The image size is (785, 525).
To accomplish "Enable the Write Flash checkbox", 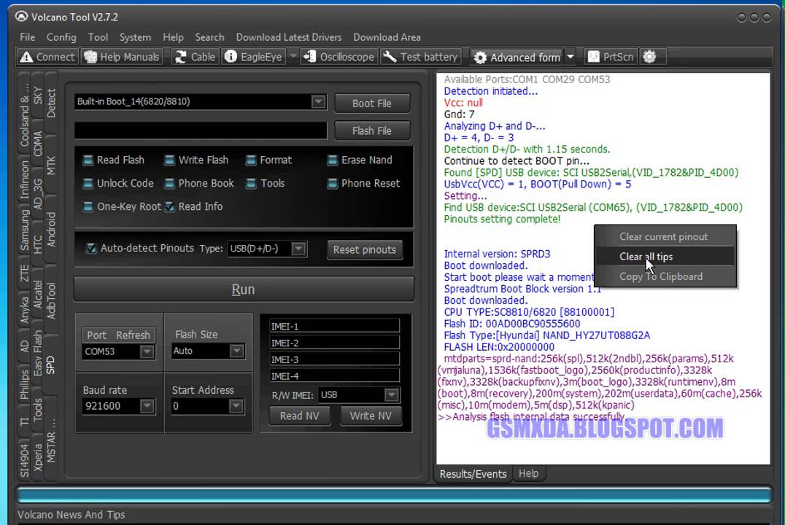I will 170,160.
